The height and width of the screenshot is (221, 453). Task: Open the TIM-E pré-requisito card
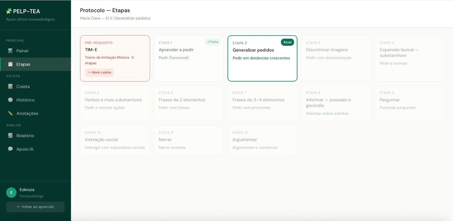tap(115, 58)
